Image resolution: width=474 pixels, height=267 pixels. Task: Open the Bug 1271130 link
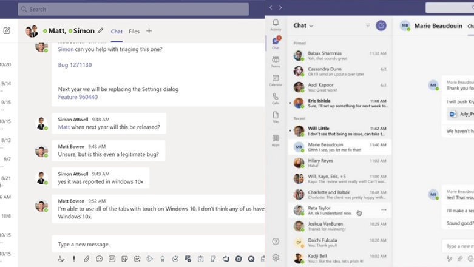(x=75, y=65)
